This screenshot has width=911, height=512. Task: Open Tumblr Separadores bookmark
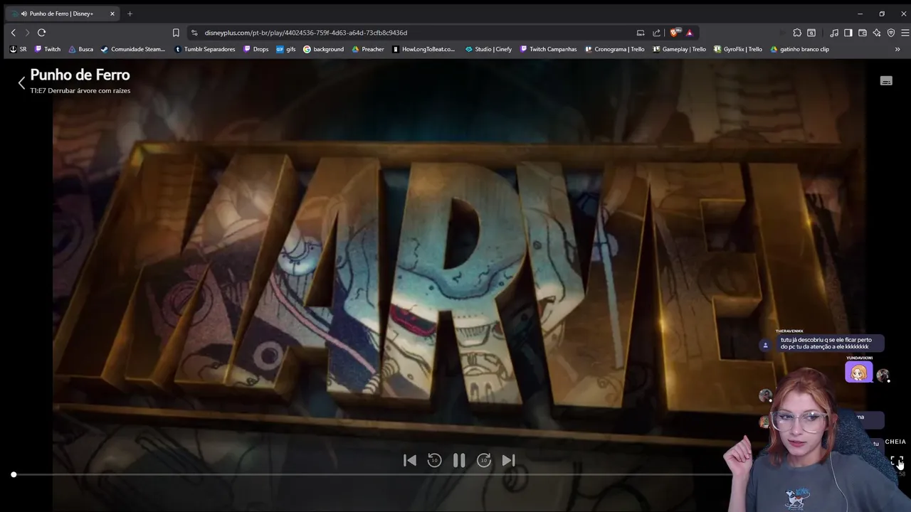click(205, 49)
